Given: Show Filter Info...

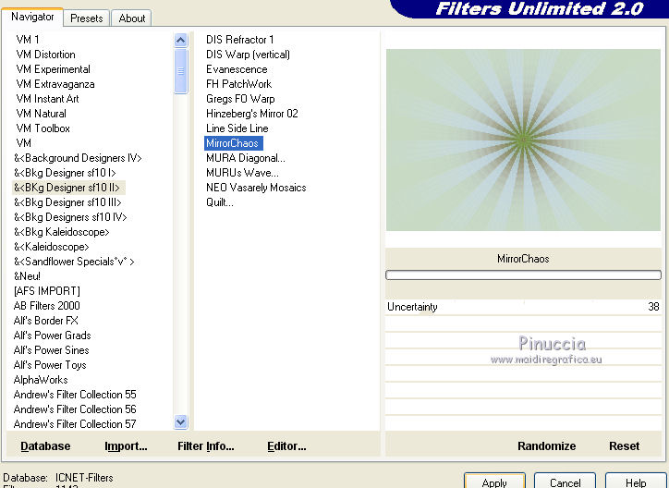Looking at the screenshot, I should coord(206,446).
